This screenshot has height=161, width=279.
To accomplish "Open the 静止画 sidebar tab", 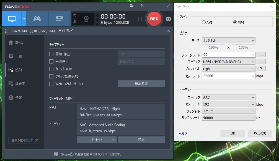I will (17, 84).
